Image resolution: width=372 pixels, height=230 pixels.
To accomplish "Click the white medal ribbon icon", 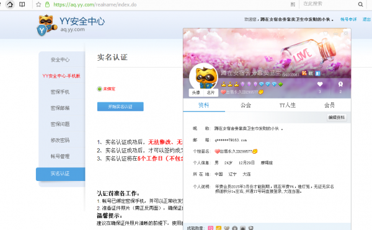I will coord(340,84).
